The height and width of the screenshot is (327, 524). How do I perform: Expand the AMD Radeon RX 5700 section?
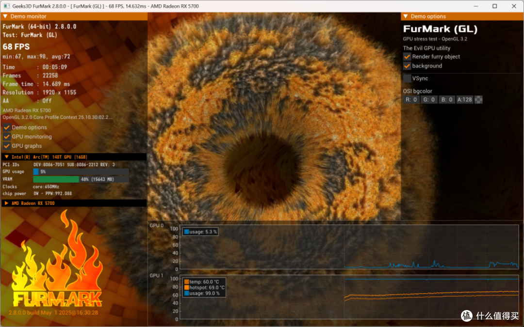6,203
